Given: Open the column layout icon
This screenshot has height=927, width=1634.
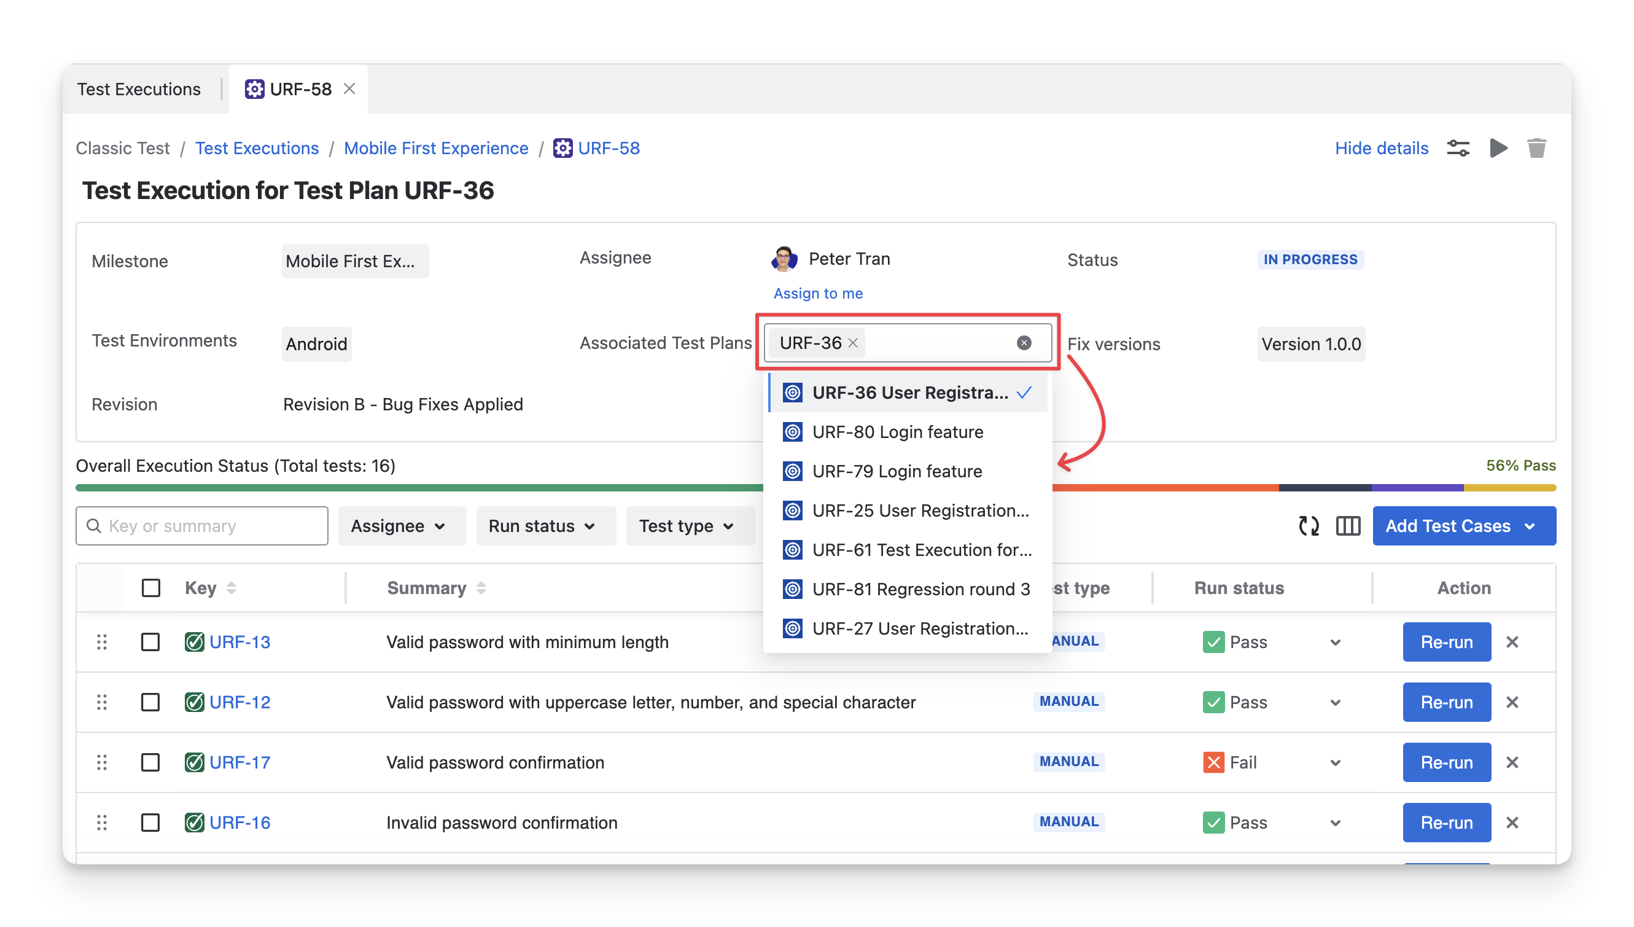Looking at the screenshot, I should (x=1348, y=526).
